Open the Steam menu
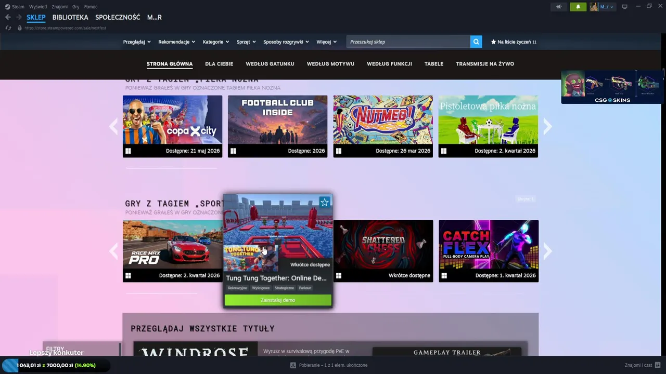The width and height of the screenshot is (666, 374). (x=18, y=7)
